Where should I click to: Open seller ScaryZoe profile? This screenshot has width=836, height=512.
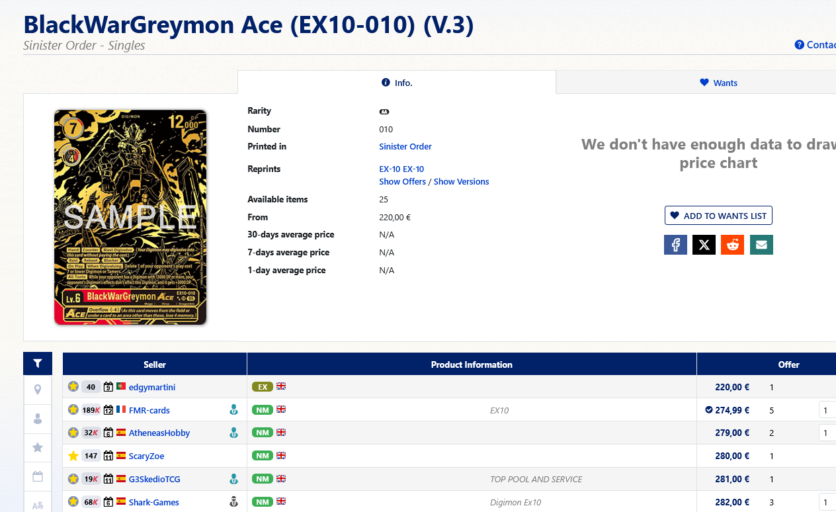146,456
